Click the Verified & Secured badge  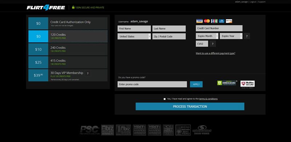point(227,83)
